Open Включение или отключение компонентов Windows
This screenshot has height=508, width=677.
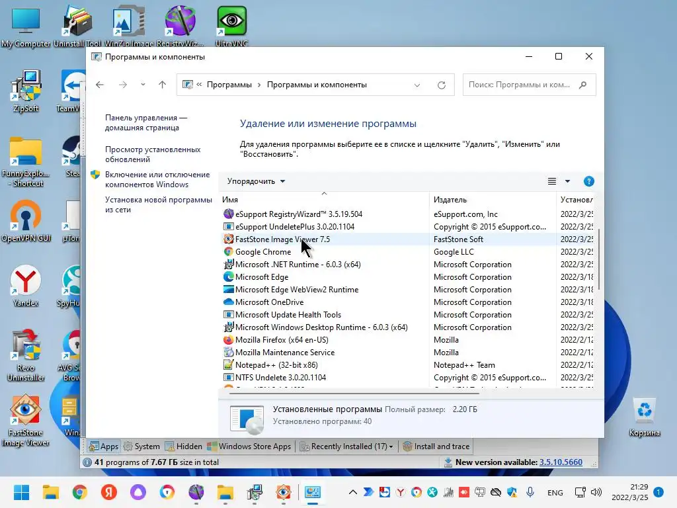(x=157, y=179)
